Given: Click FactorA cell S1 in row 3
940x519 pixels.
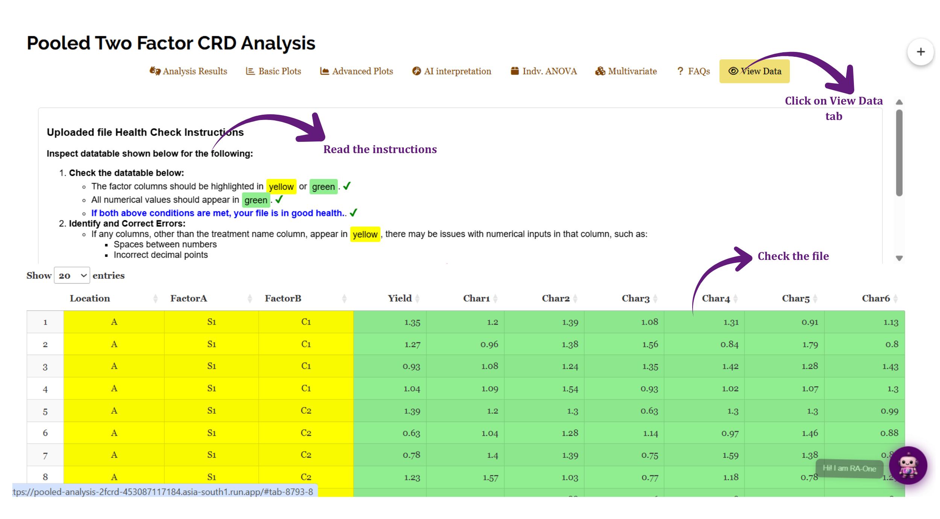Looking at the screenshot, I should 212,366.
